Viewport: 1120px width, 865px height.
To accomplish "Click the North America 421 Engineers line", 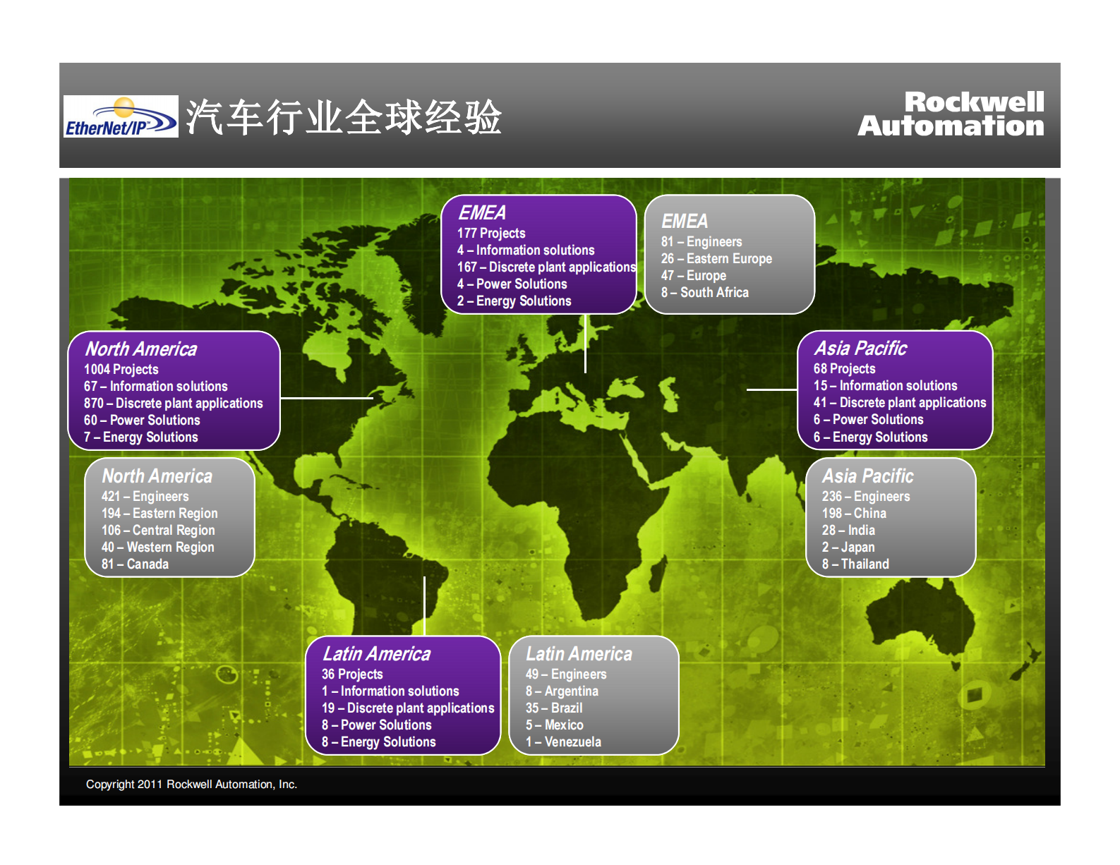I will [x=145, y=497].
